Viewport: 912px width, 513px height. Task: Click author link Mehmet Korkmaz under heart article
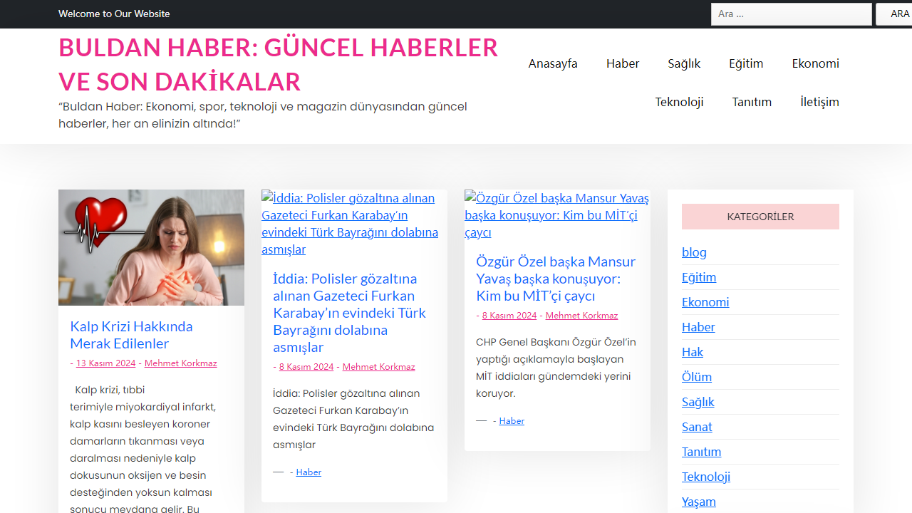180,363
